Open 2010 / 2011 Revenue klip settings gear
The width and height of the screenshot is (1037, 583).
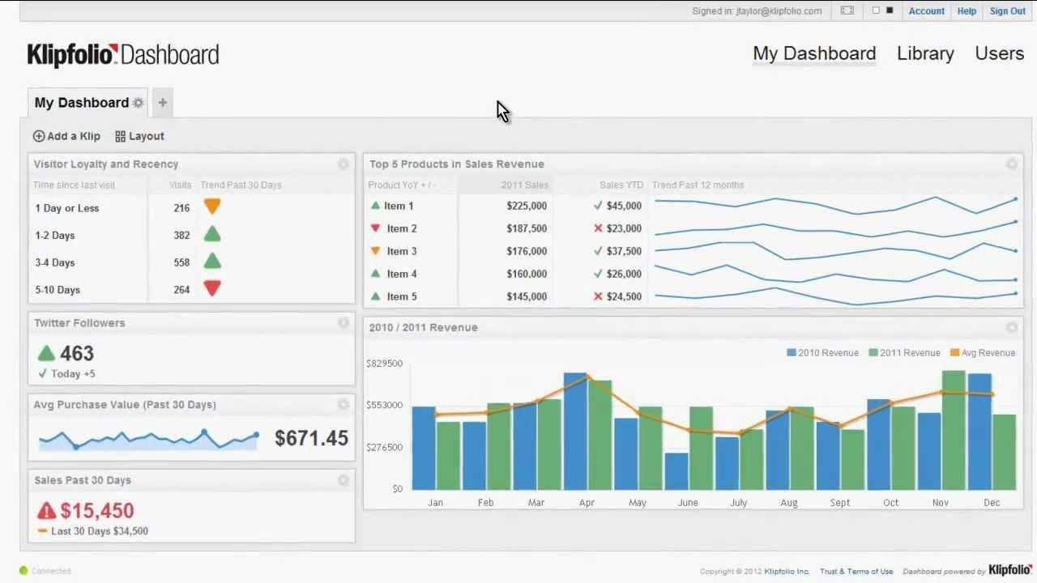[x=1011, y=327]
